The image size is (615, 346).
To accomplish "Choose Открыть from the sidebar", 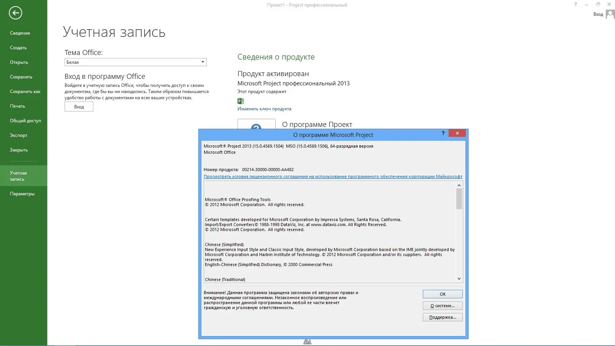I will point(19,62).
